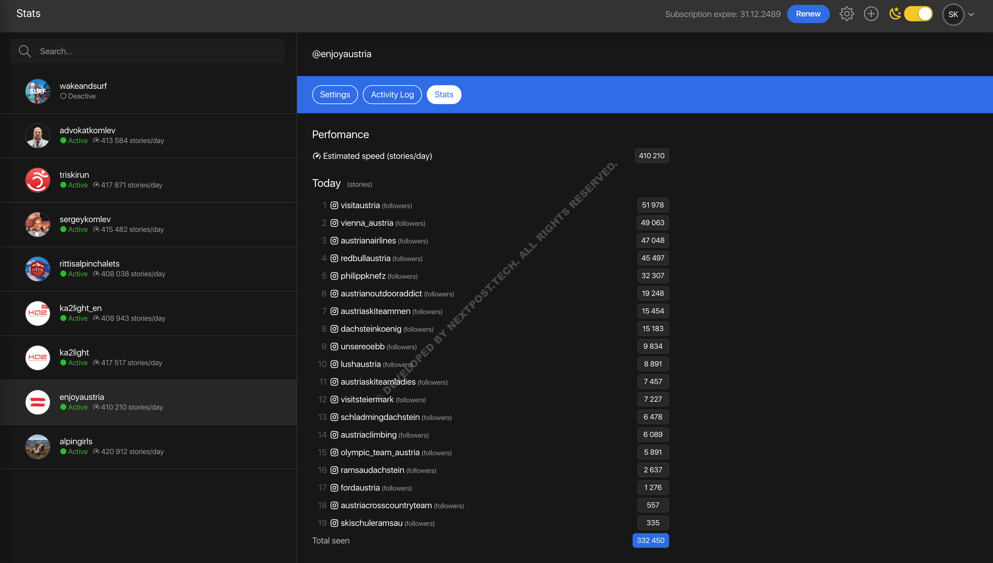993x563 pixels.
Task: Switch to the Activity Log tab
Action: click(392, 95)
